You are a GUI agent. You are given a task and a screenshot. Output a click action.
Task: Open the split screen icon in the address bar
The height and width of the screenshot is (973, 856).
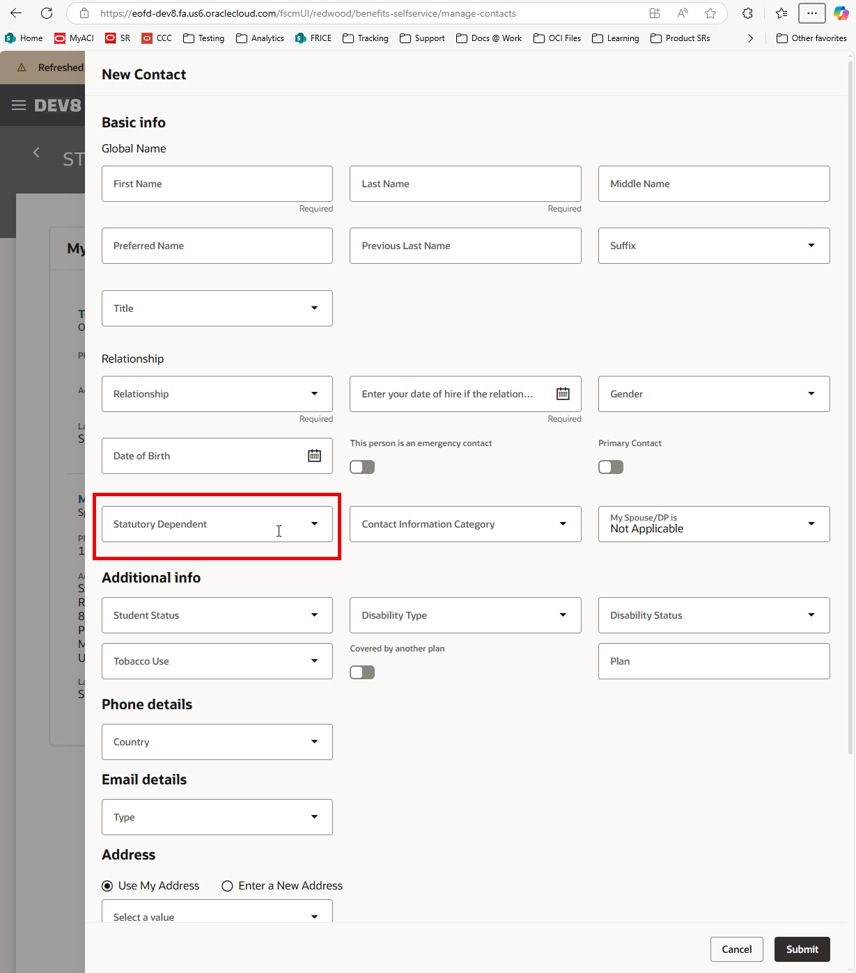pyautogui.click(x=655, y=13)
